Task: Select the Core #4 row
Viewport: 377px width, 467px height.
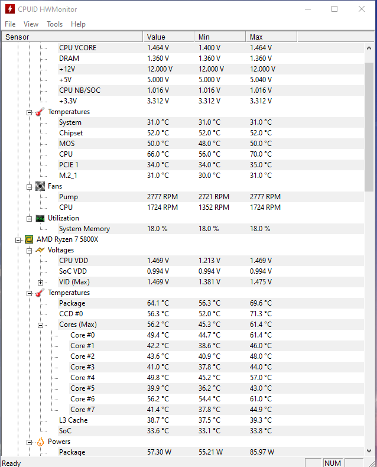Action: [216, 378]
